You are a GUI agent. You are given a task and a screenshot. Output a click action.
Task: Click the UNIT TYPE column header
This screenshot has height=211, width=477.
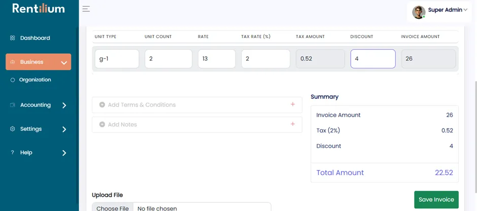(x=105, y=37)
